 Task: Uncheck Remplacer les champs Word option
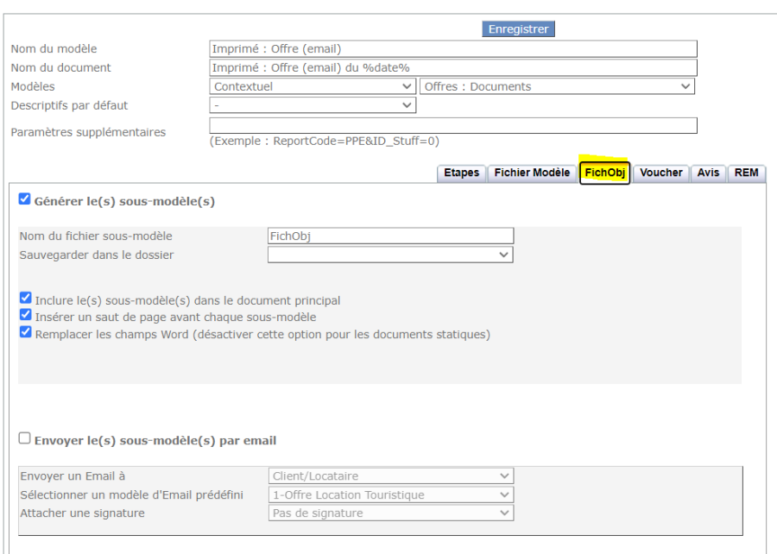coord(26,332)
